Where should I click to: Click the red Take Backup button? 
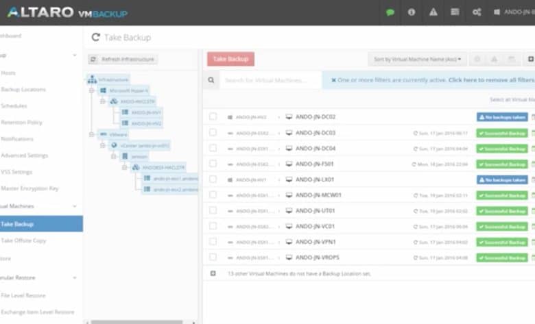click(230, 59)
